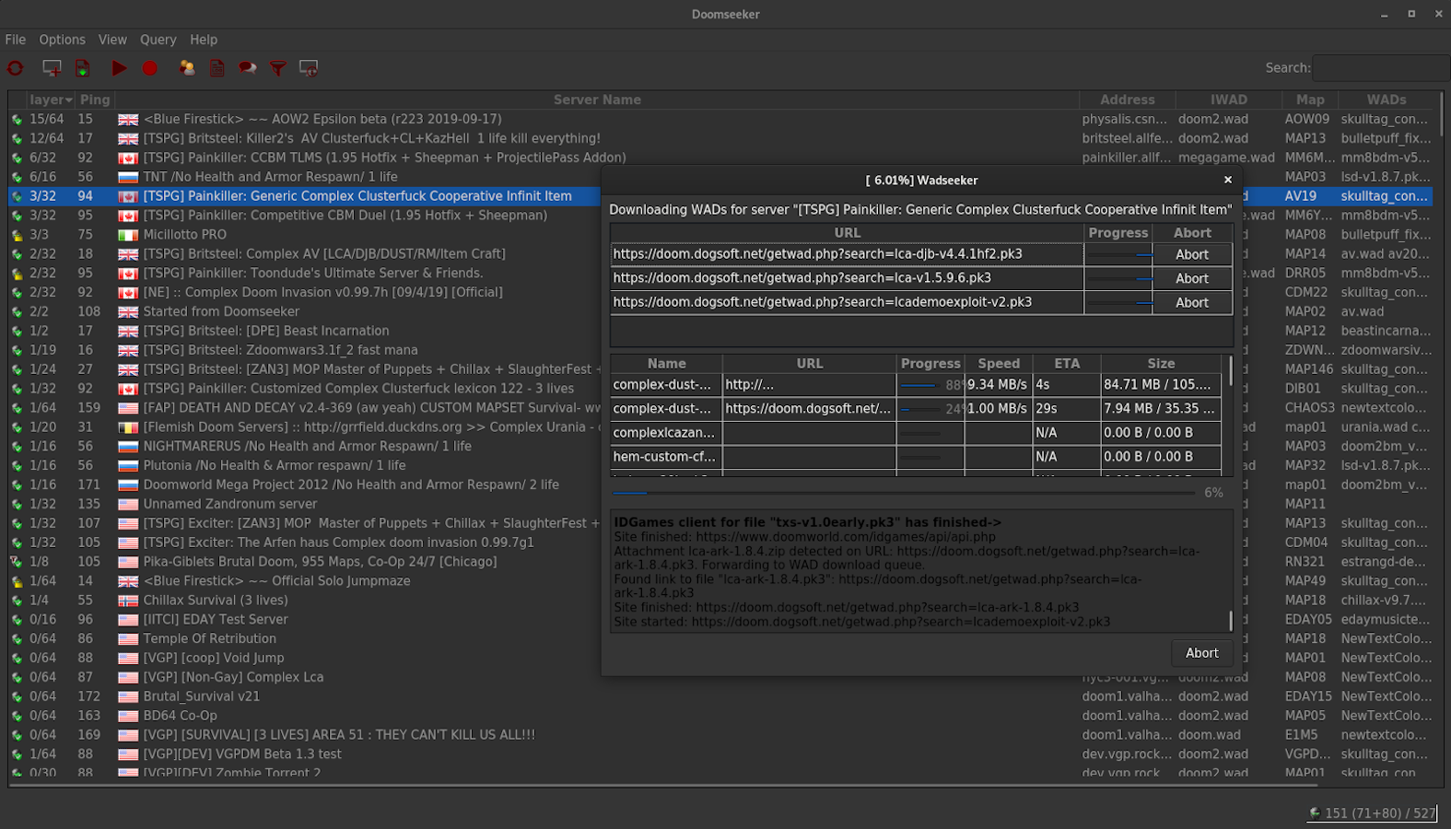Select server 'Unnamed Zandronum server'

coord(229,505)
